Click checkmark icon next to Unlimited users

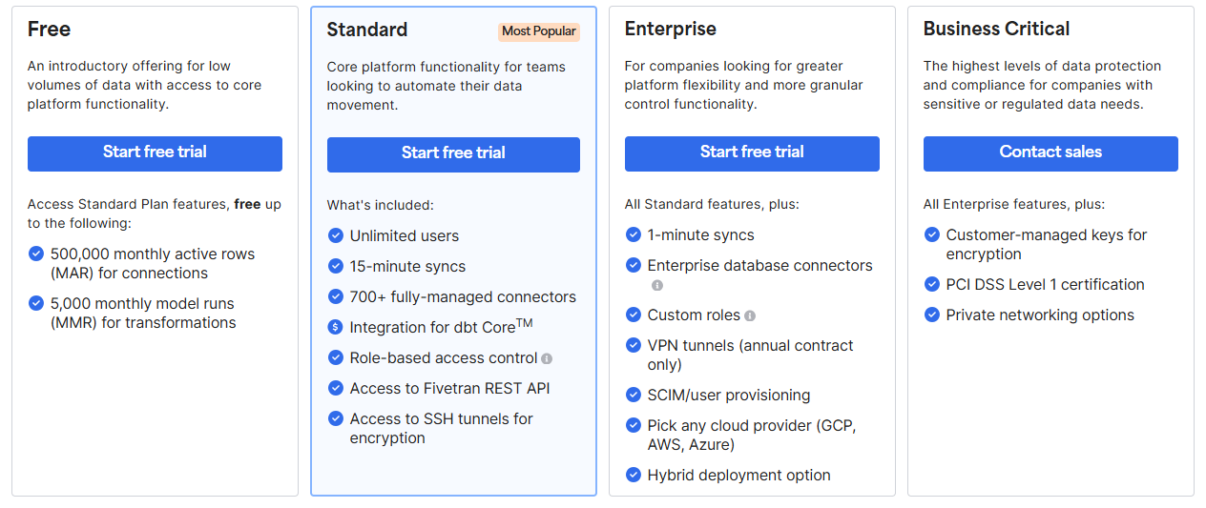tap(335, 235)
